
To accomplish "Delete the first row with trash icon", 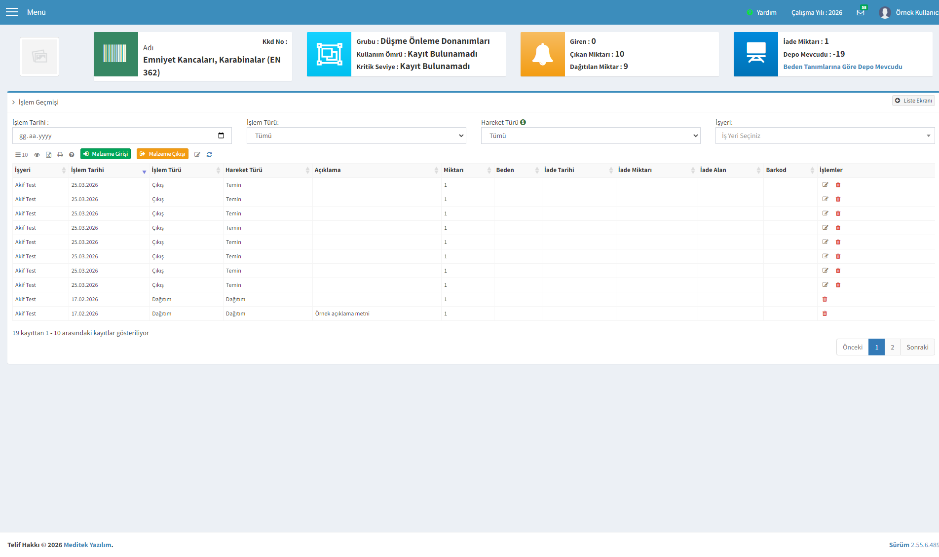I will [838, 185].
